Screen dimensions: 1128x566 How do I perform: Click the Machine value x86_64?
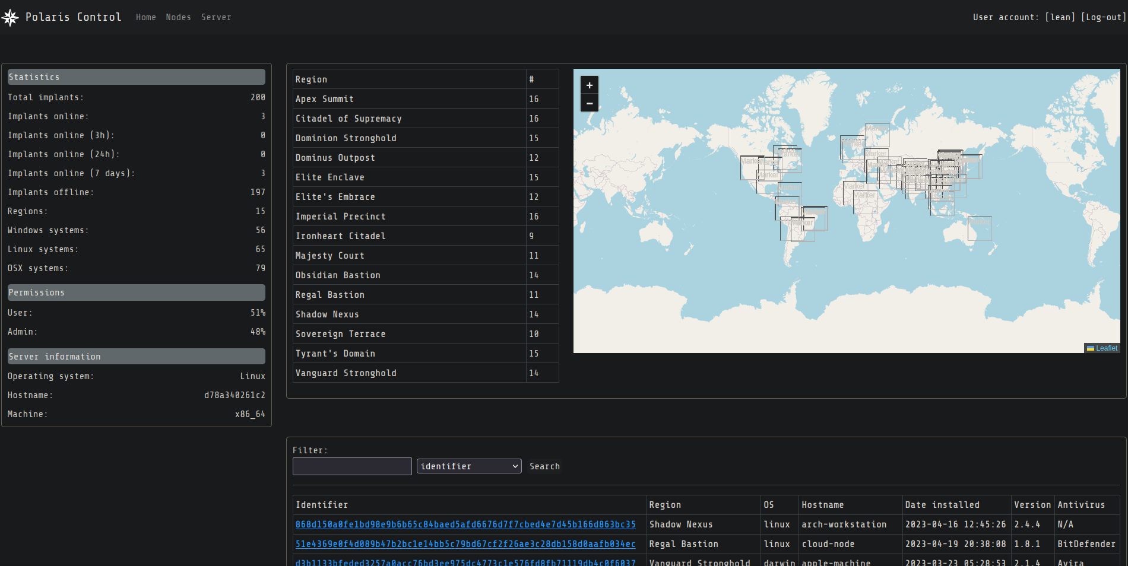click(x=250, y=414)
